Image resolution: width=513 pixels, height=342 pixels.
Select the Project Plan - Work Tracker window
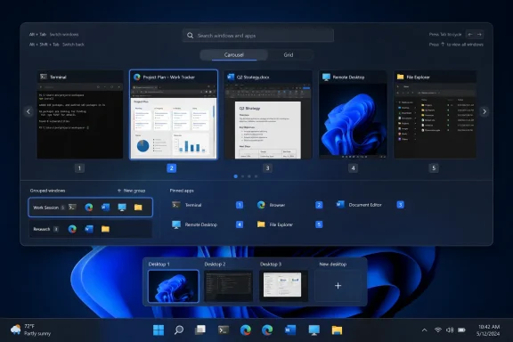(x=174, y=115)
